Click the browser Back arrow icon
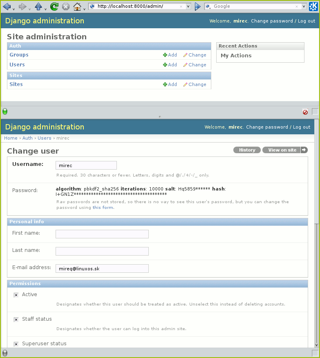This screenshot has height=358, width=320. (7, 7)
